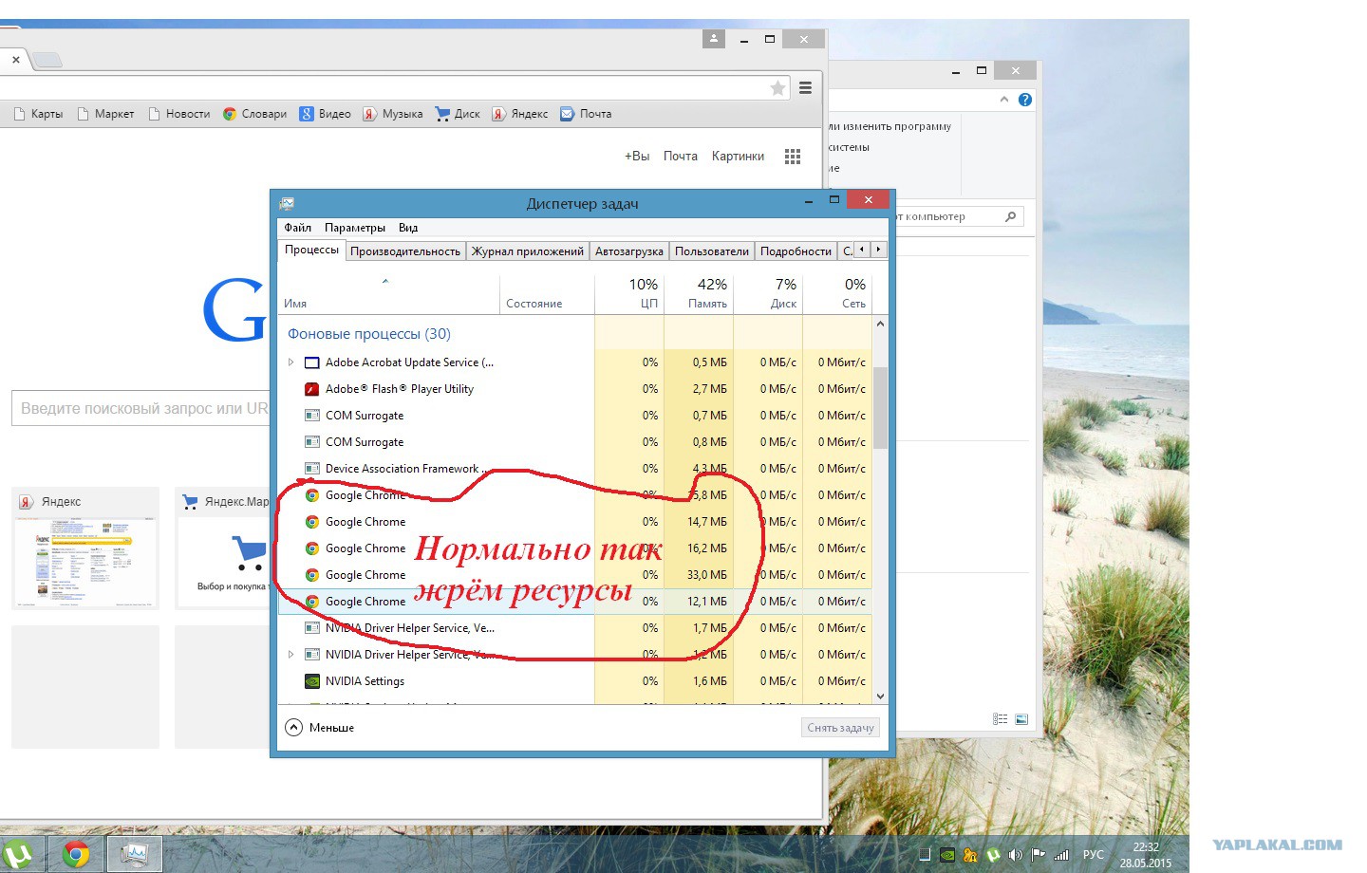1367x873 pixels.
Task: Select the Google Chrome row using 14,7 МБ
Action: click(x=574, y=522)
